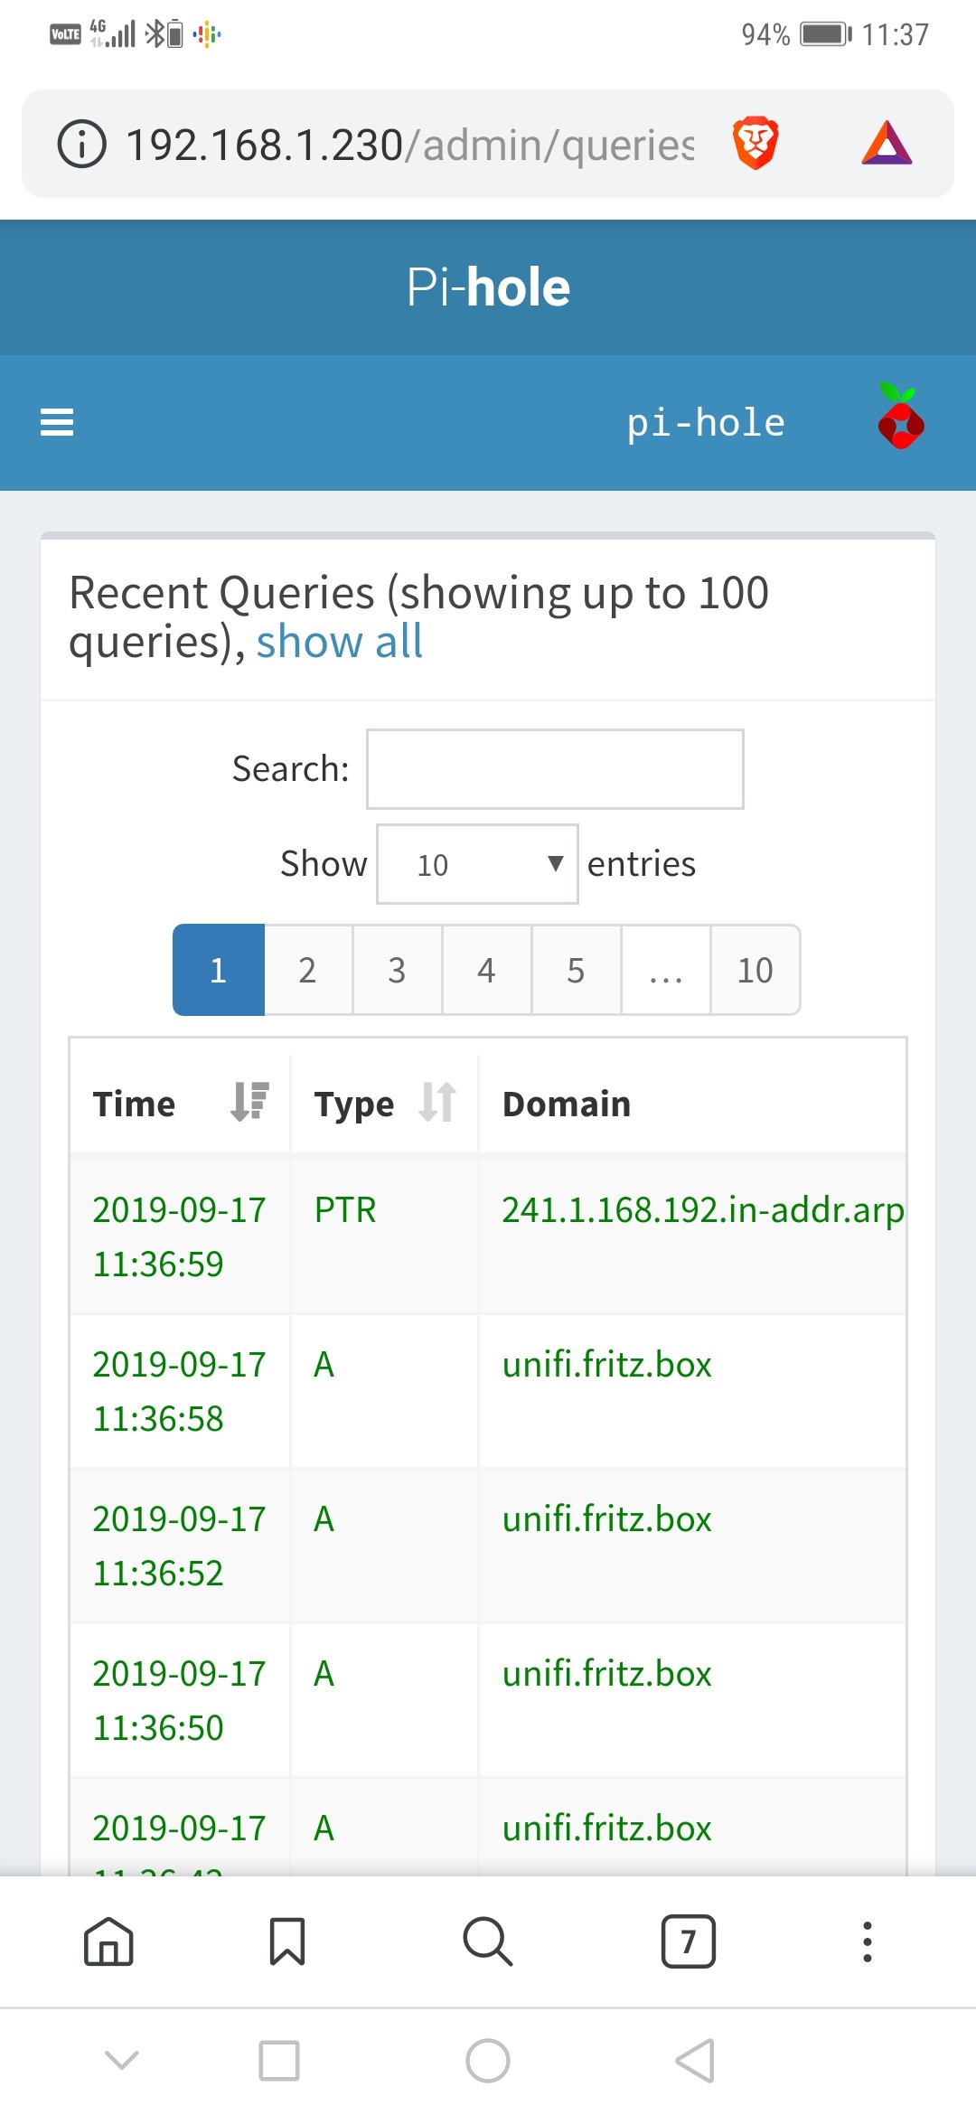Go to browser home page
The height and width of the screenshot is (2115, 976).
(x=108, y=1941)
